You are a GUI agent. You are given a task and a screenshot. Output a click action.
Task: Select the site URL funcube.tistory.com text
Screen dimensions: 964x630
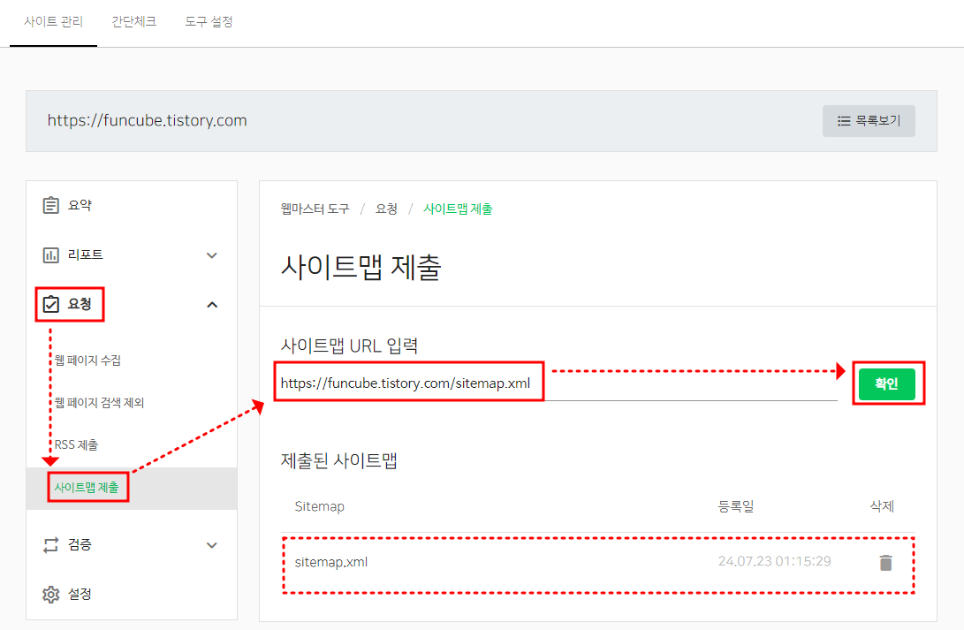click(x=147, y=120)
